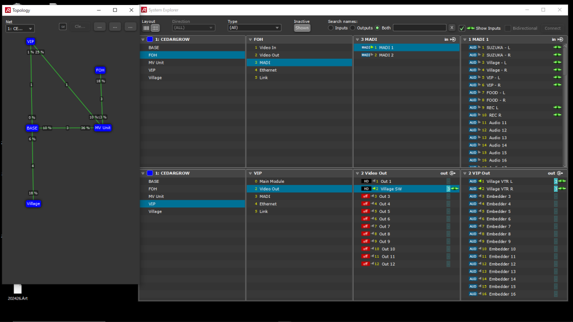
Task: Click the green connection icon on SUZUKA - L
Action: point(557,48)
